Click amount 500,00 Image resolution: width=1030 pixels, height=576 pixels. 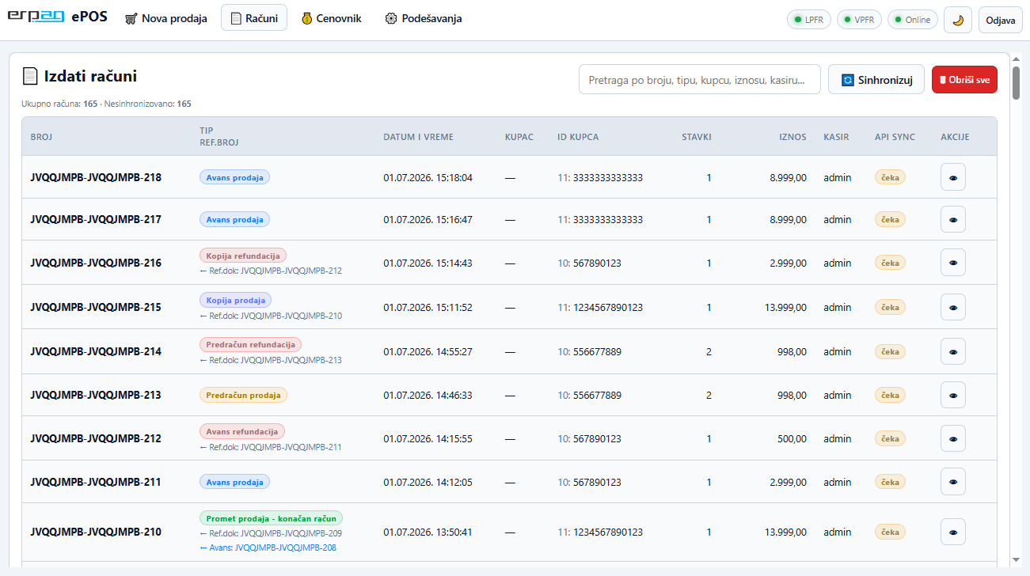click(x=792, y=438)
